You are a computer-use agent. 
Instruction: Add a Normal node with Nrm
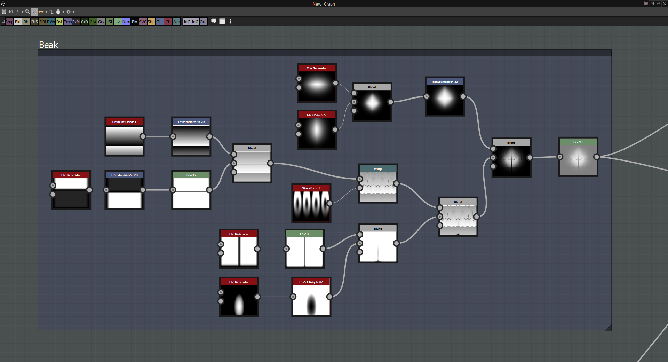pos(126,22)
